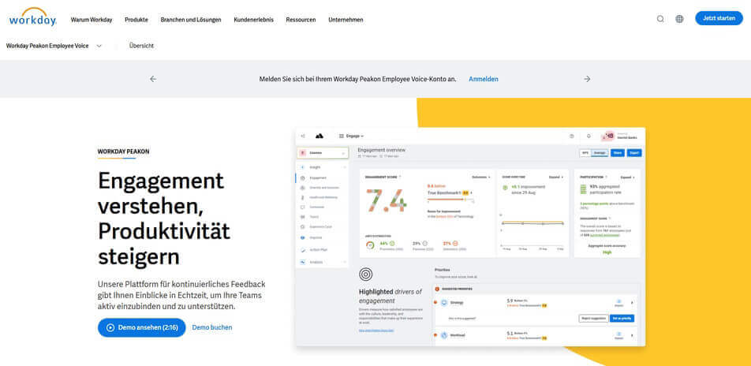Click the Demo buchen link
751x366 pixels.
(x=212, y=327)
